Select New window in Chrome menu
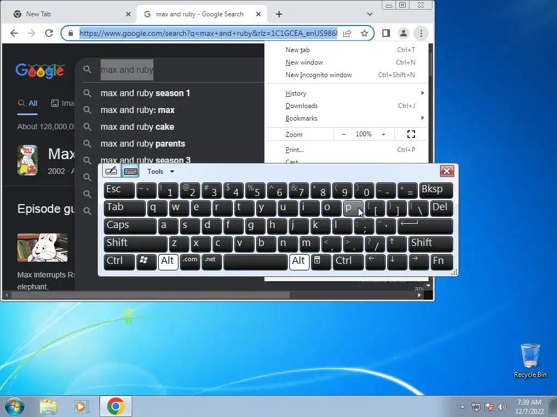The height and width of the screenshot is (417, 557). click(346, 62)
